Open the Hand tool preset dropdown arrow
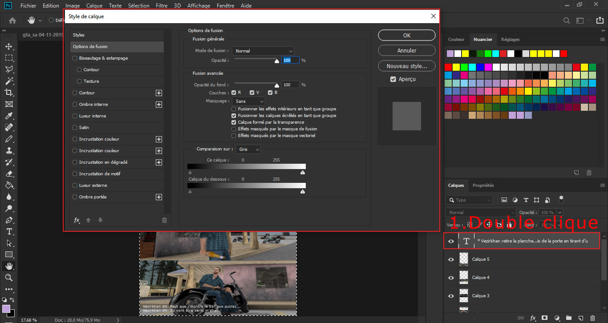 (40, 20)
